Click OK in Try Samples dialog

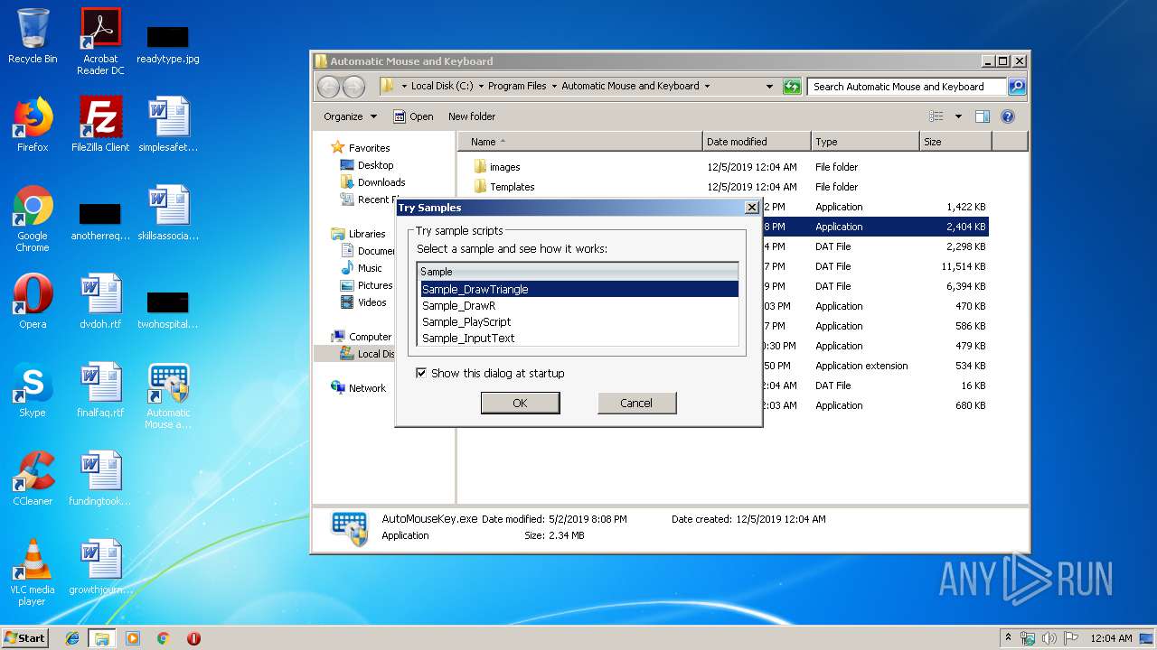coord(520,403)
